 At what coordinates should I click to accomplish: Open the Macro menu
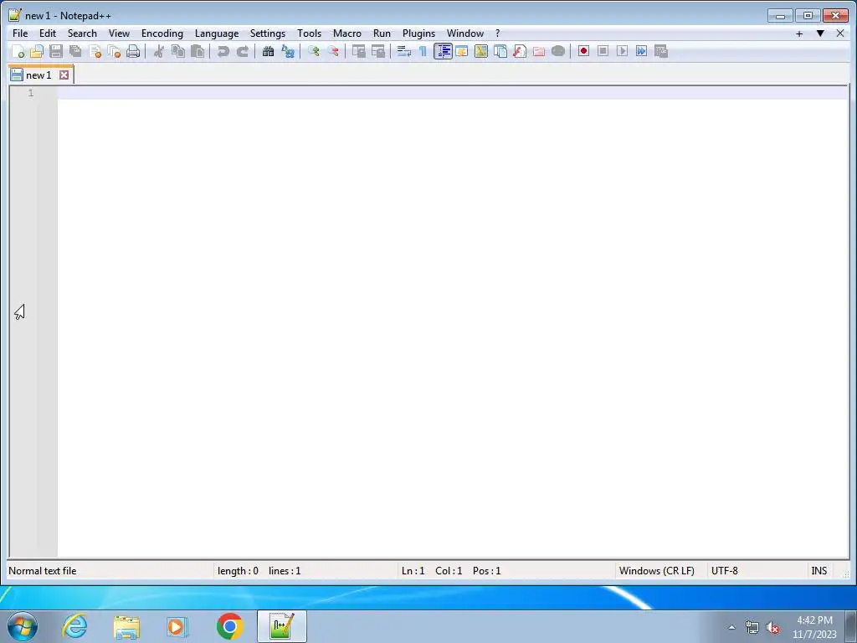pyautogui.click(x=347, y=33)
